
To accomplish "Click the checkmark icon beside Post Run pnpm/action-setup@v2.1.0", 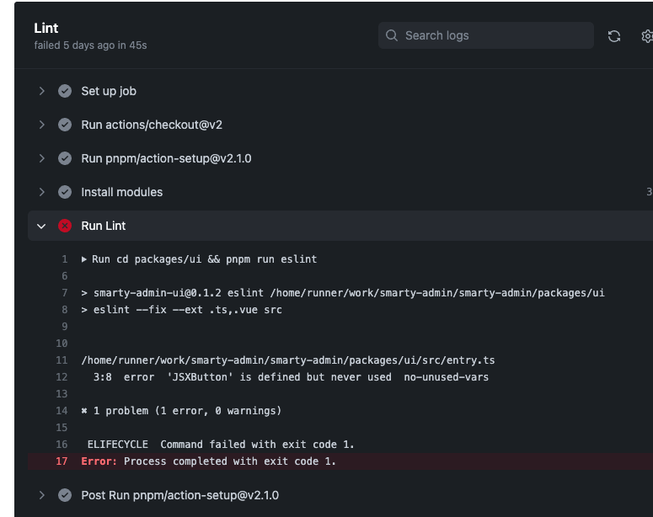I will [65, 495].
